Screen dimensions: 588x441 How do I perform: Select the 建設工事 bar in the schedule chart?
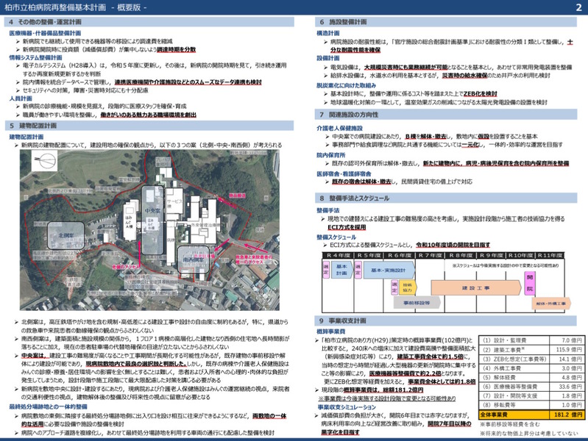point(476,288)
